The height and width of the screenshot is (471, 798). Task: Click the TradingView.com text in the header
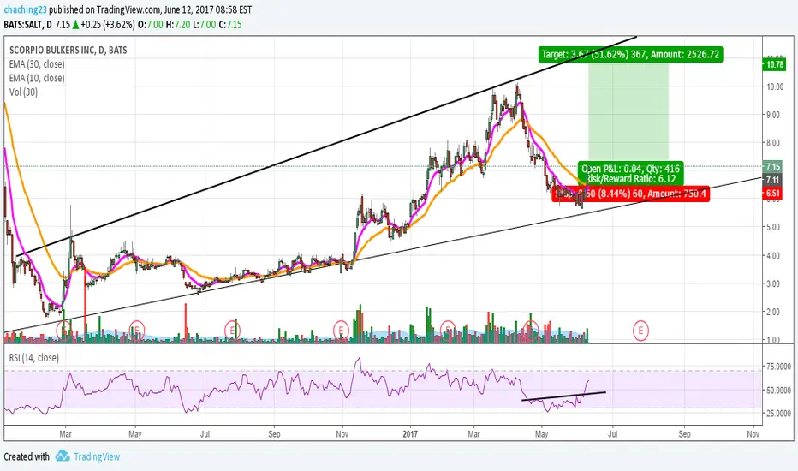pos(128,9)
